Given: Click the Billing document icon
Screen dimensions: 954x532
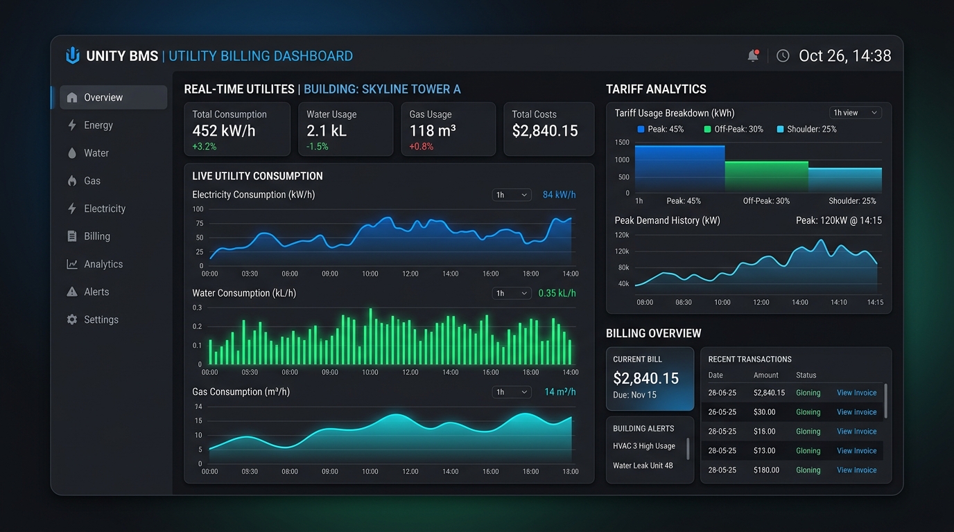Looking at the screenshot, I should point(72,236).
